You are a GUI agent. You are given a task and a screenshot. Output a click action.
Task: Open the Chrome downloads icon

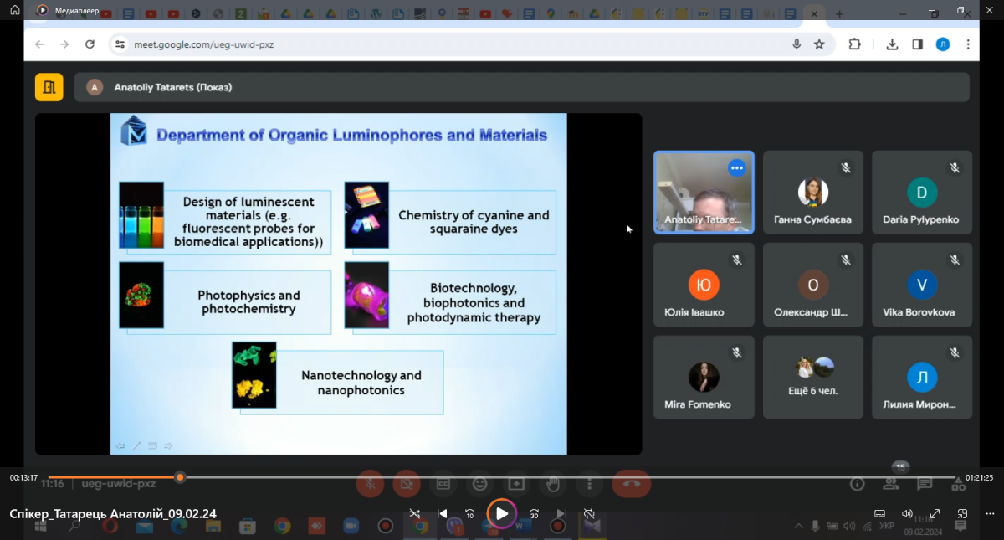[x=892, y=44]
